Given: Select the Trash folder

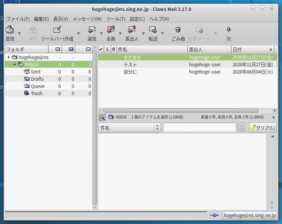Looking at the screenshot, I should [x=49, y=93].
